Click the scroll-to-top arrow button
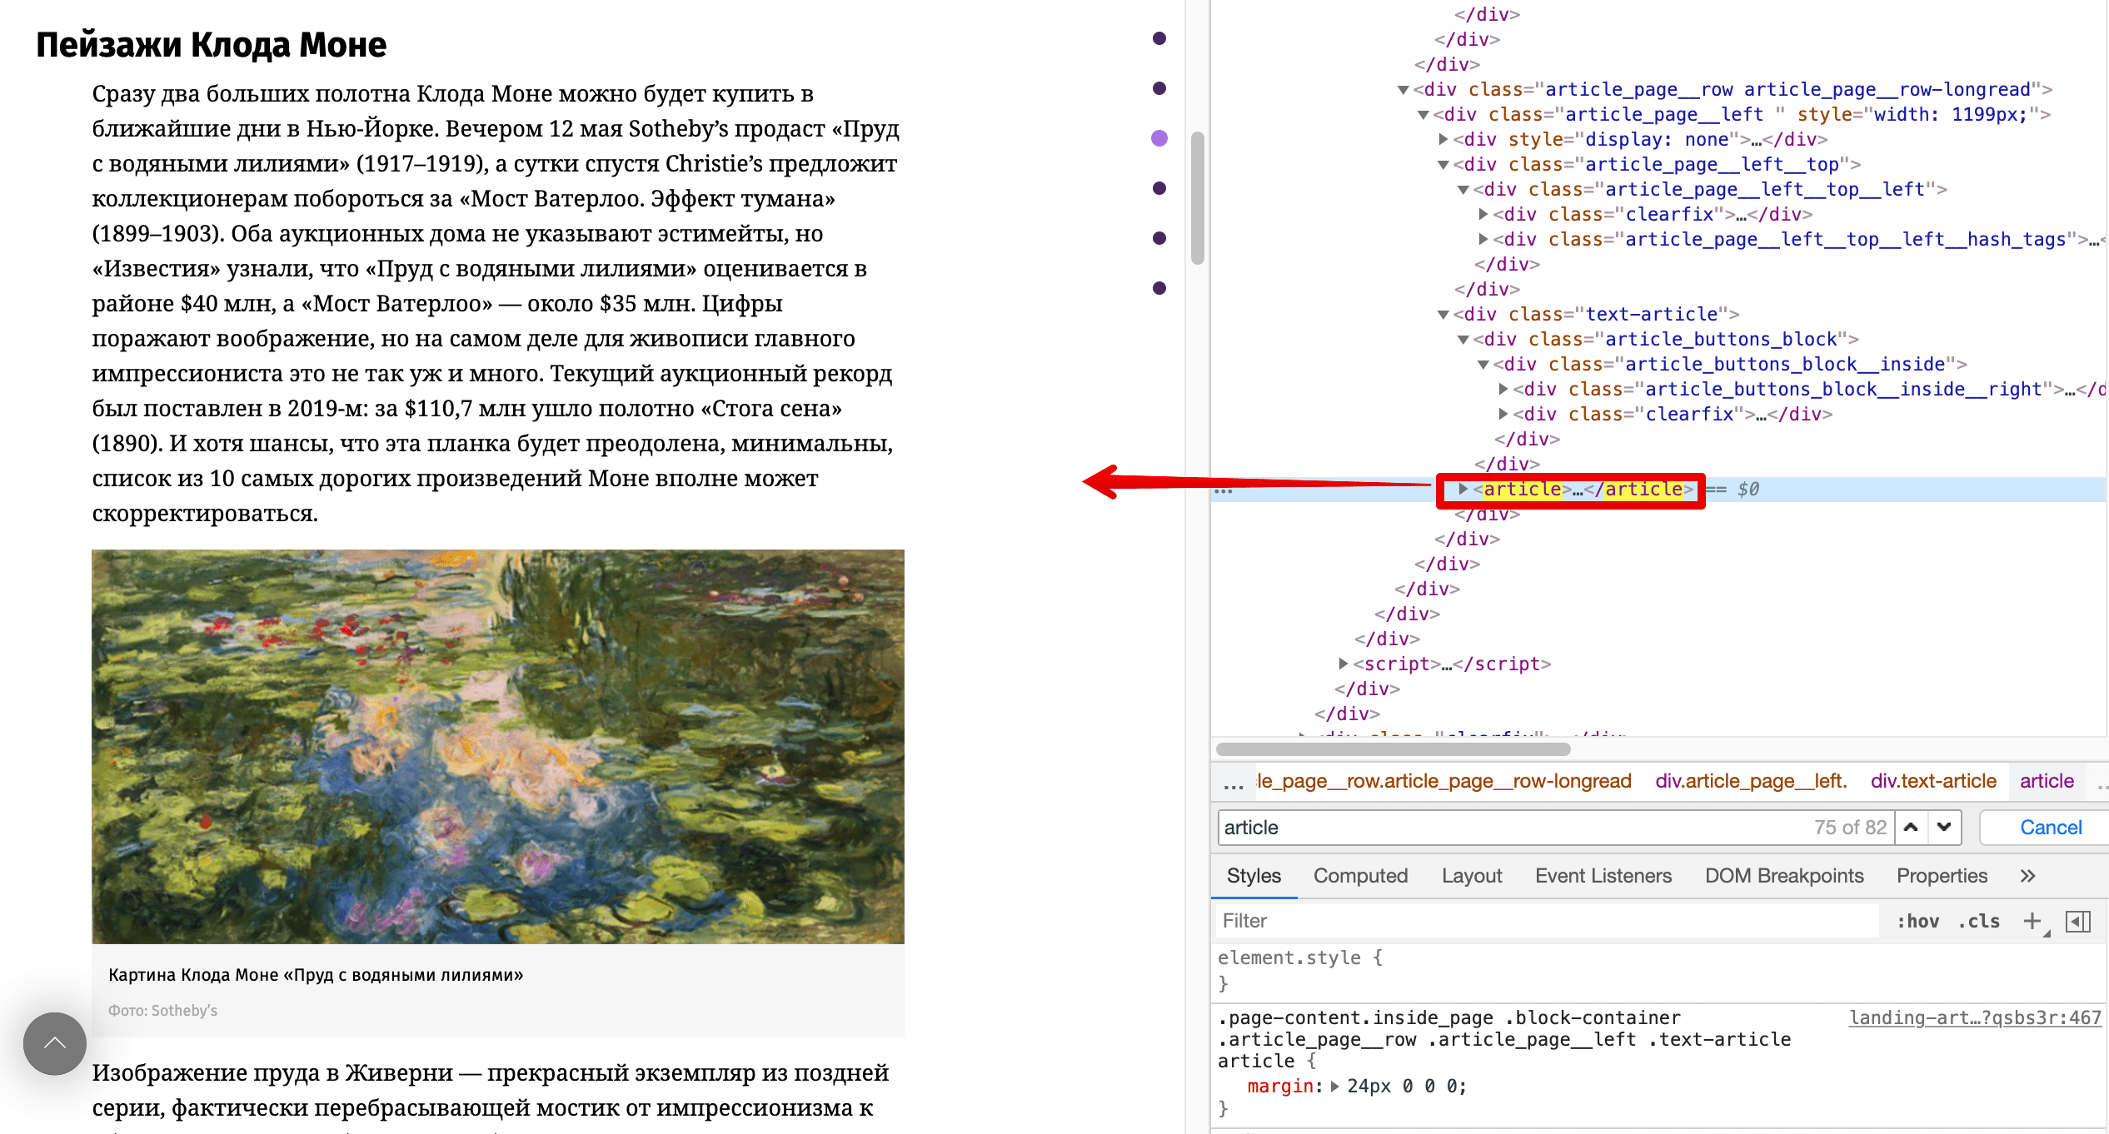 55,1043
